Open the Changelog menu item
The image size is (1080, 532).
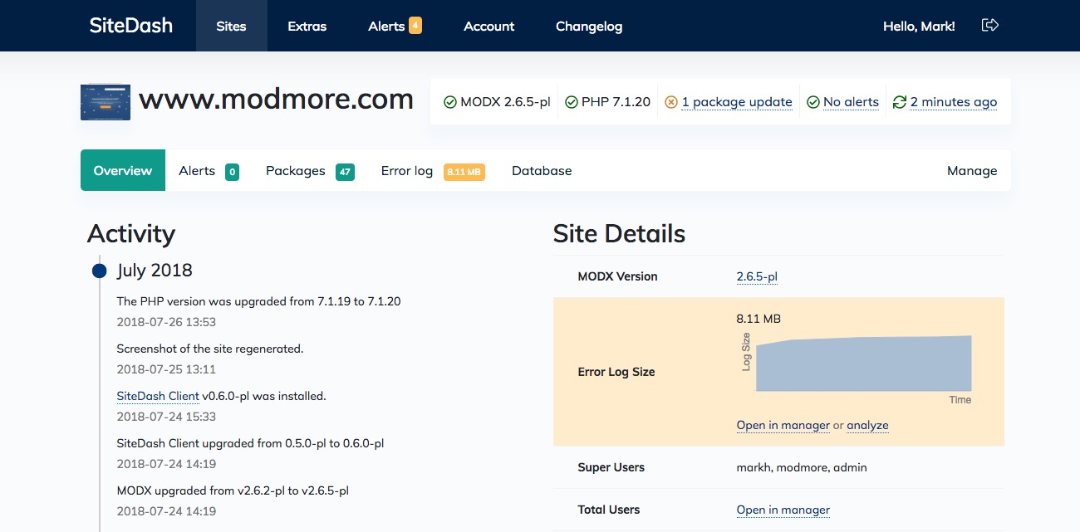point(588,26)
